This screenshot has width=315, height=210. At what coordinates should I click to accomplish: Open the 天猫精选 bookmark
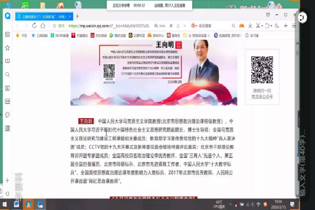coord(80,36)
